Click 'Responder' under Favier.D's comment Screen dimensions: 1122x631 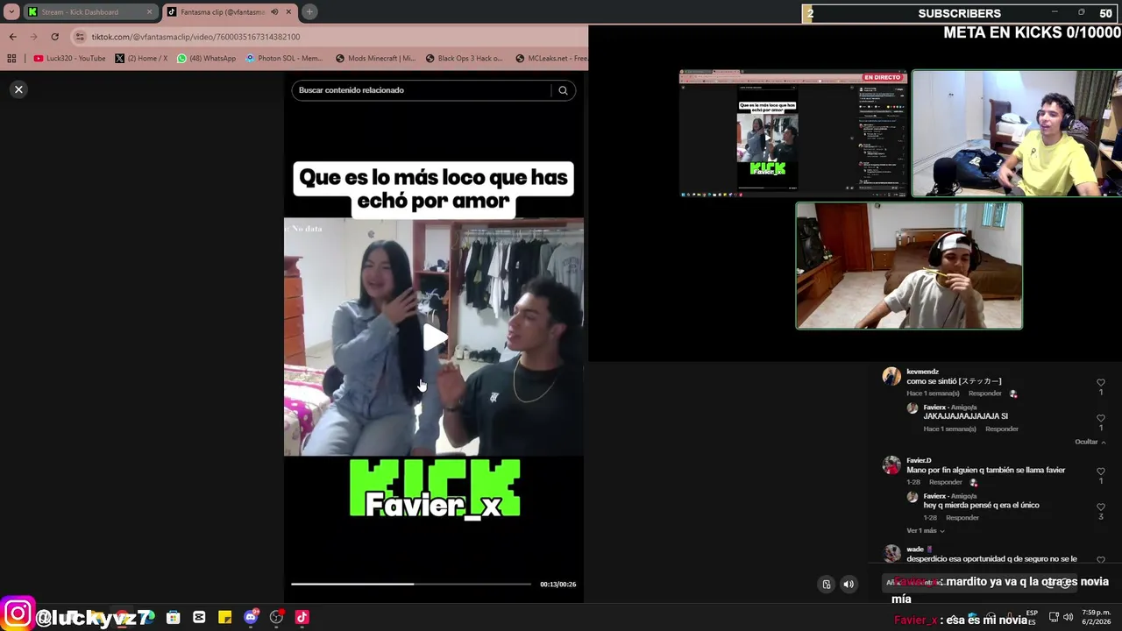pos(946,482)
